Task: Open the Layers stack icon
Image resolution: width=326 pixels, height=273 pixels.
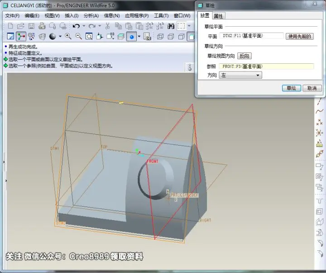Action: [x=121, y=37]
